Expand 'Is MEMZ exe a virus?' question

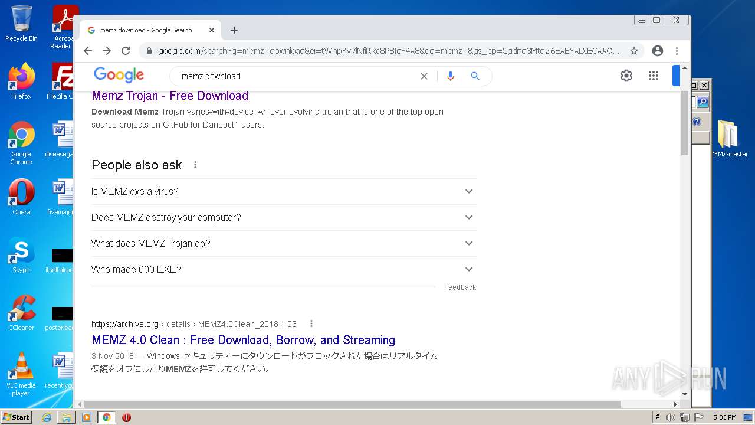[284, 191]
